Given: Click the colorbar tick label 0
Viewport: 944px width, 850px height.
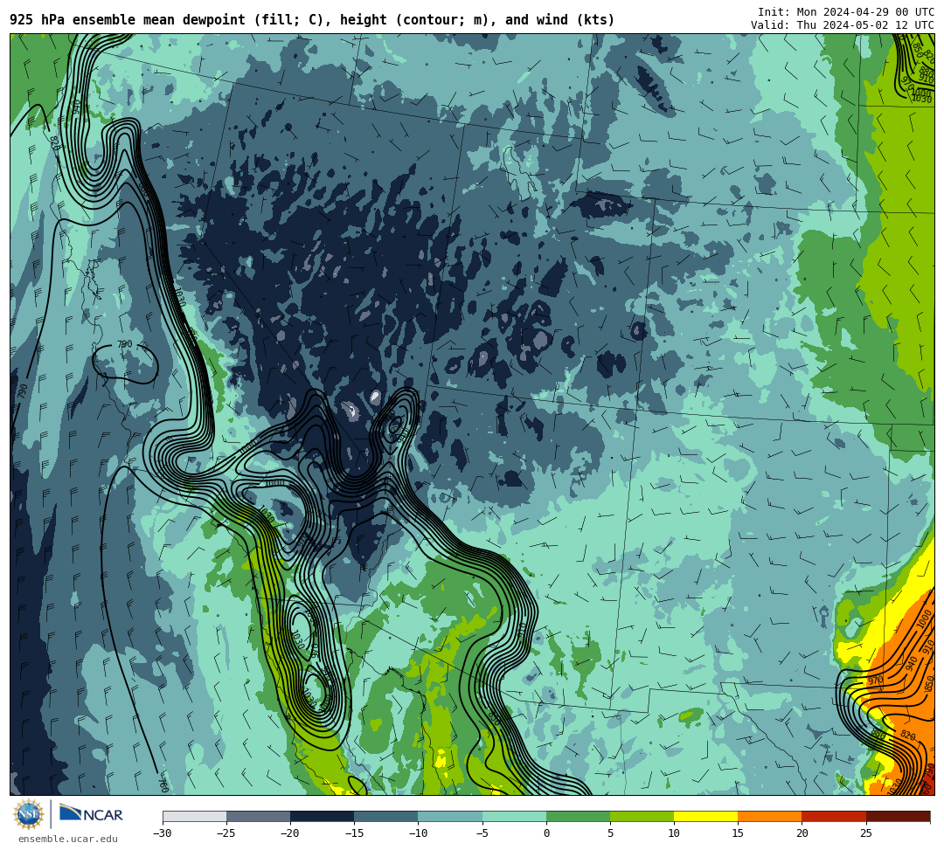Looking at the screenshot, I should (x=546, y=833).
